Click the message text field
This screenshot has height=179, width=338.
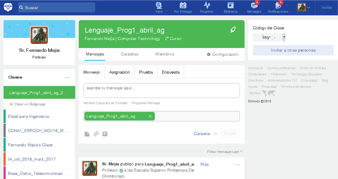click(161, 90)
